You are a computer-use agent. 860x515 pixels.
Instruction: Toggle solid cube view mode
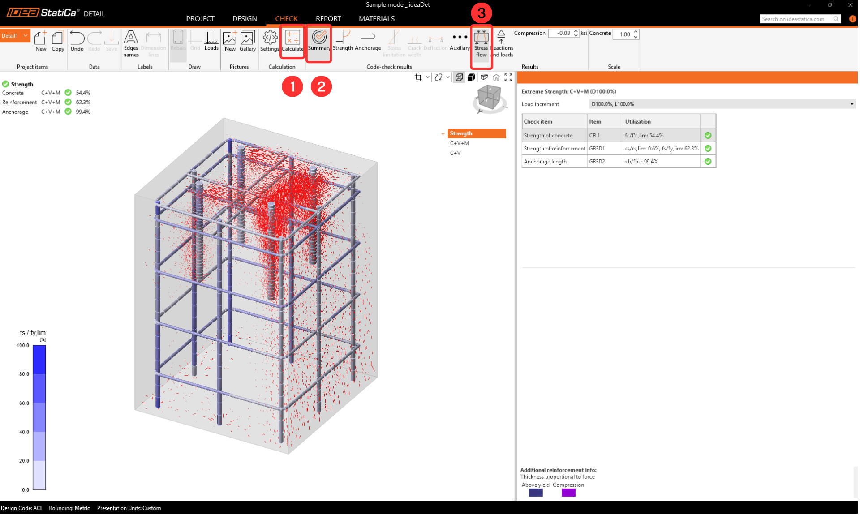(471, 77)
